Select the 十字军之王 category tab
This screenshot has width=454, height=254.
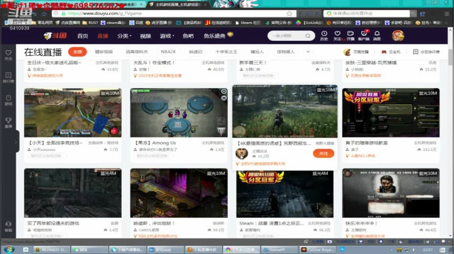point(226,52)
